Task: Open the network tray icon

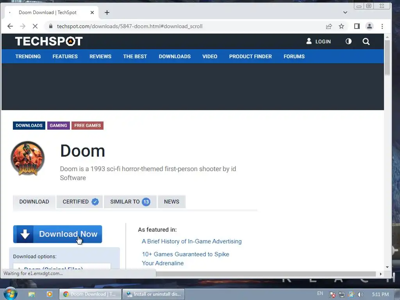Action: [x=341, y=295]
